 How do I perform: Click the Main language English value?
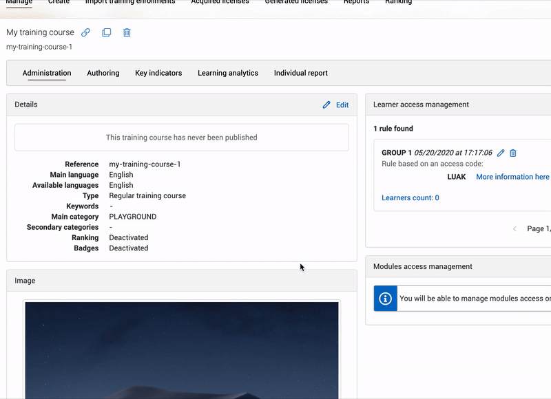point(121,175)
